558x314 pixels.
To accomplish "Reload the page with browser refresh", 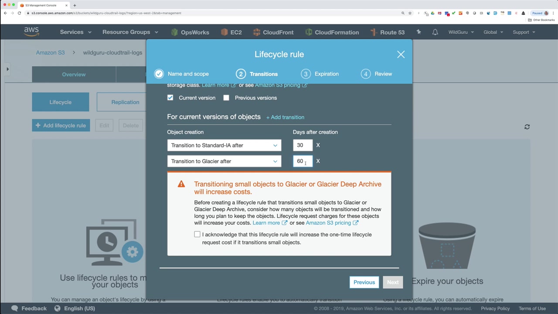I will pos(19,13).
